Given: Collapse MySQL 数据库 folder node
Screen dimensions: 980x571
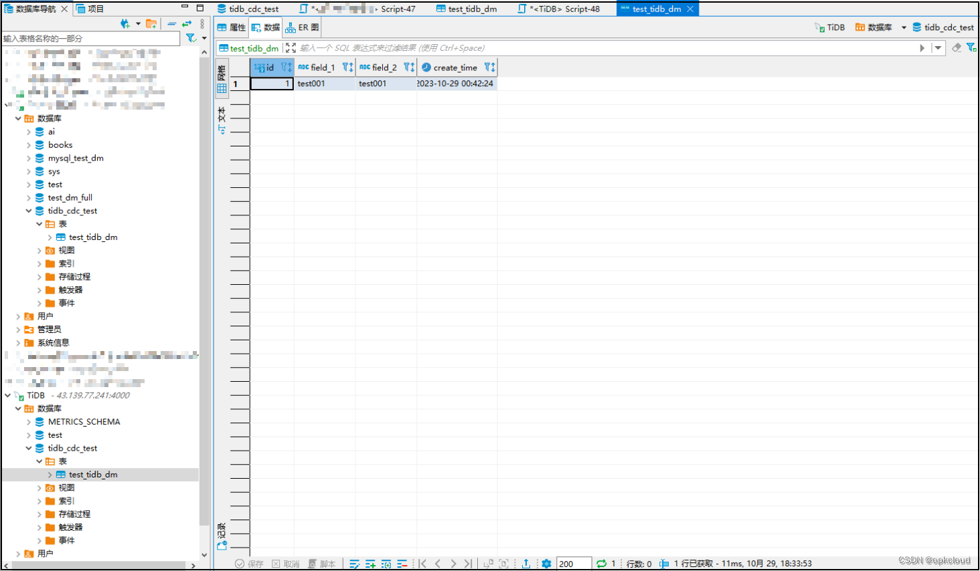Looking at the screenshot, I should click(18, 118).
